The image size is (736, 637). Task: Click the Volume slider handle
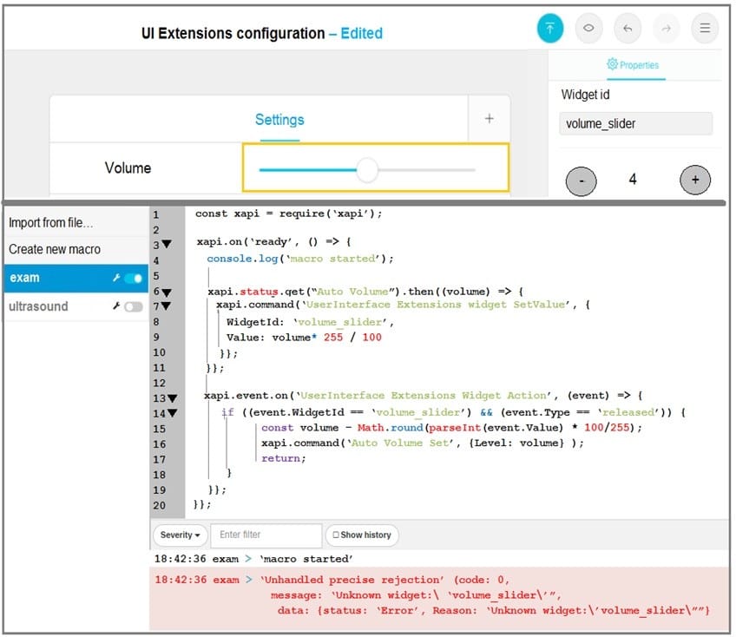(367, 170)
